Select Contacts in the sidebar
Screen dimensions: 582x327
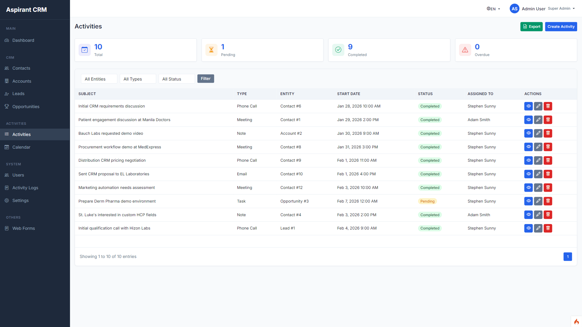pyautogui.click(x=21, y=68)
